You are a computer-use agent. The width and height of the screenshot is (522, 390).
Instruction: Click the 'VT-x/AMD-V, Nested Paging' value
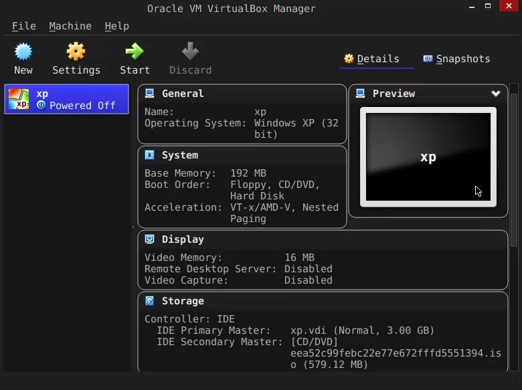(284, 213)
